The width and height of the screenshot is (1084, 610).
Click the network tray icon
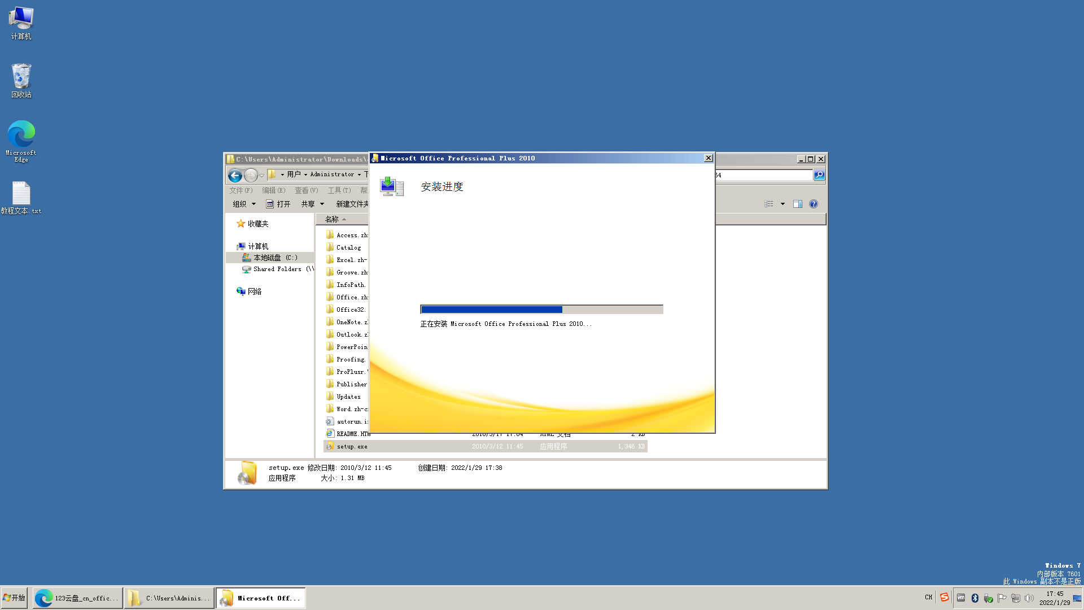[x=1016, y=598]
